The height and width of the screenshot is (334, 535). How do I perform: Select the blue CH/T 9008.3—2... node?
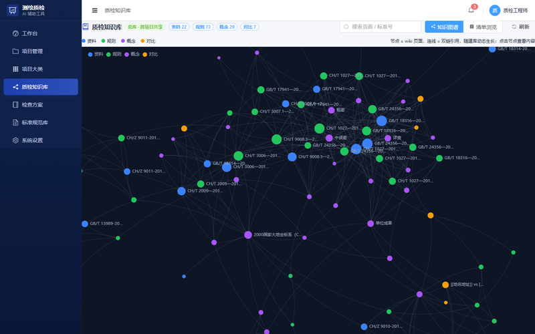click(292, 157)
